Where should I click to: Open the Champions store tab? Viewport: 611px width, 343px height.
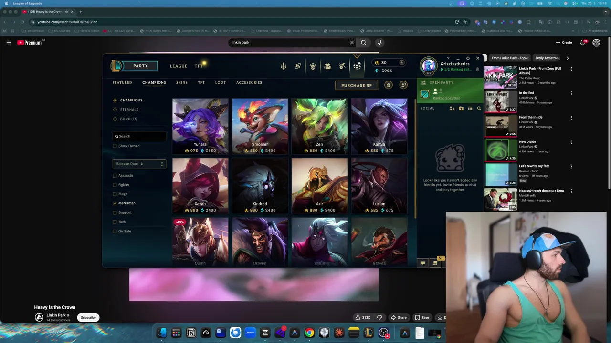(x=154, y=82)
